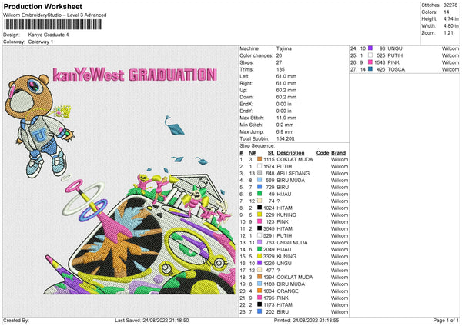
Task: Click the Last Saved 24/08/2022 21:18:50 timestamp
Action: coord(152,321)
